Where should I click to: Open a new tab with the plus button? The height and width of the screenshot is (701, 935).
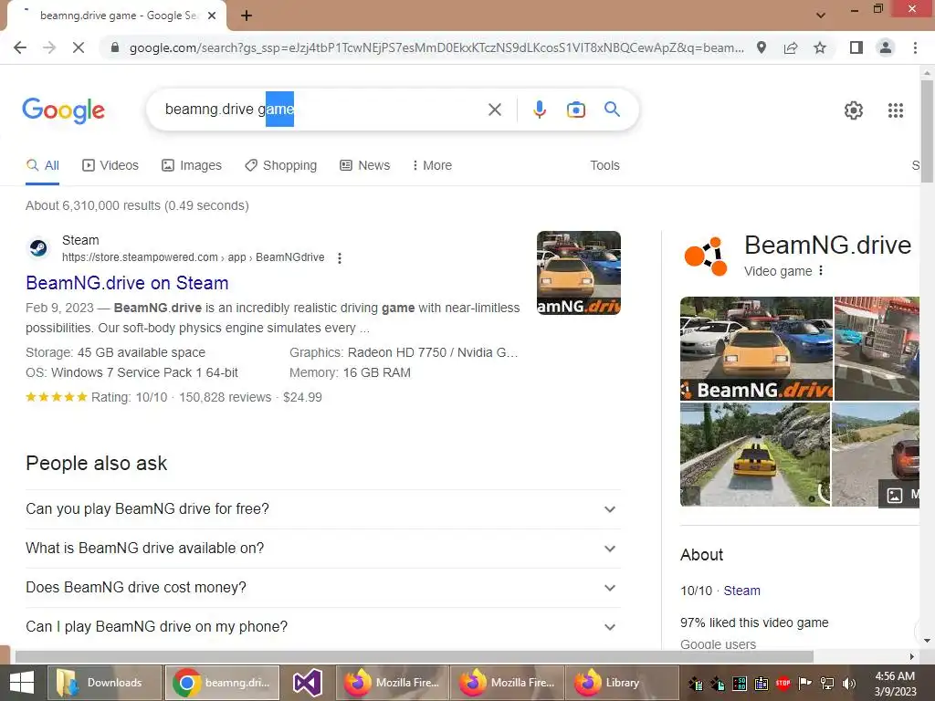(x=247, y=16)
